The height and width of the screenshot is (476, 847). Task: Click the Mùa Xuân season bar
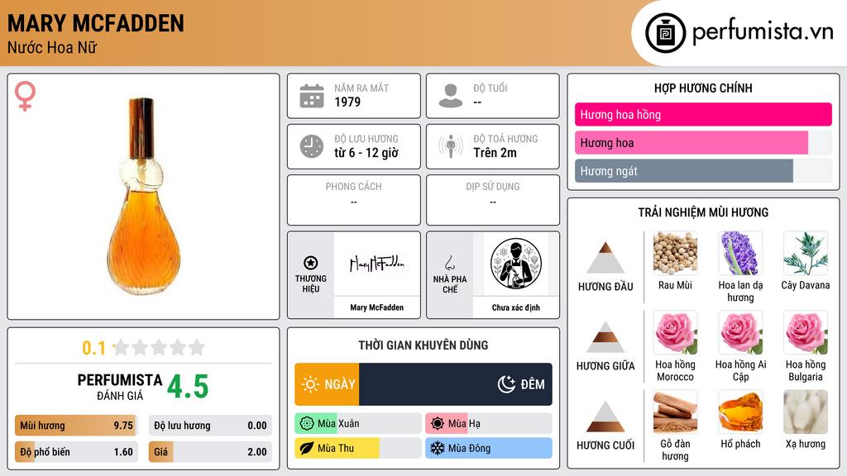[x=358, y=424]
